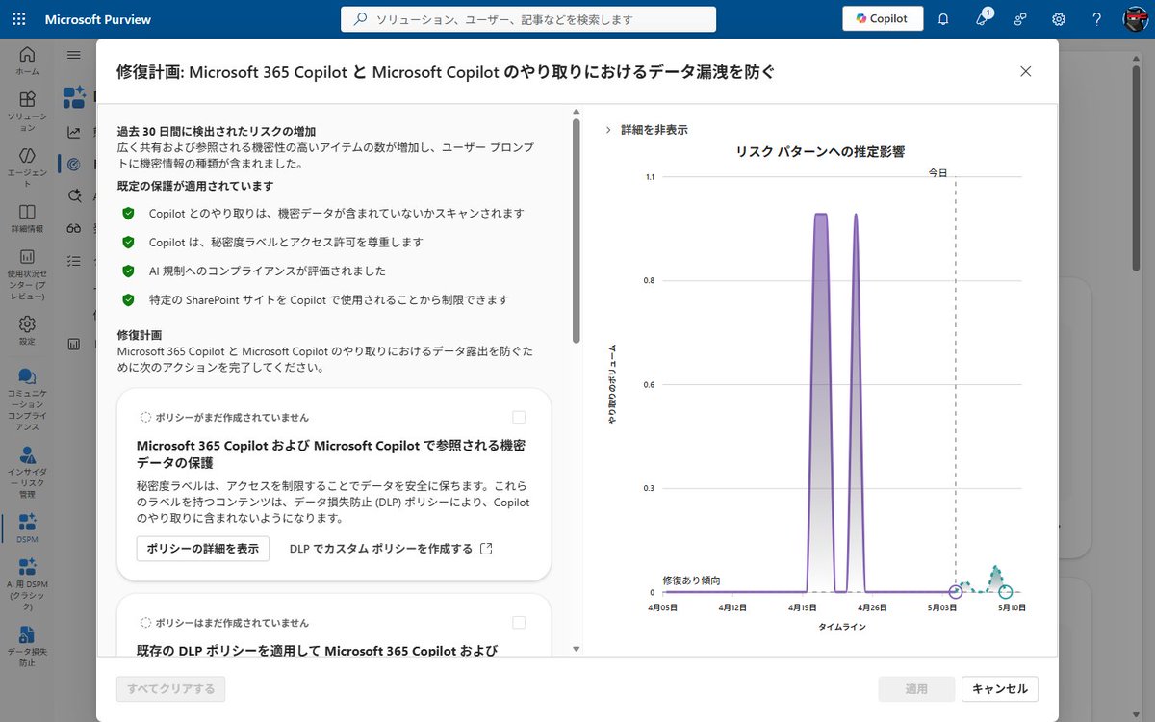Screen dimensions: 1155x722
Task: Check the box on the first policy card
Action: pos(519,417)
